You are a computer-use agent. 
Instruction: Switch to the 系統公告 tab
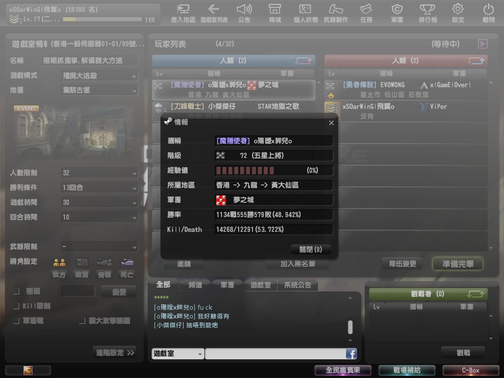(x=297, y=285)
